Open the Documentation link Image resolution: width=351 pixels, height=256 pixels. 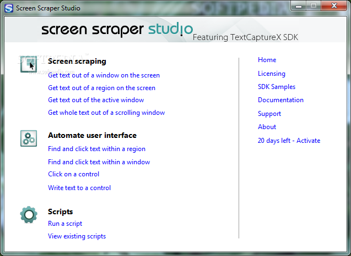point(280,100)
